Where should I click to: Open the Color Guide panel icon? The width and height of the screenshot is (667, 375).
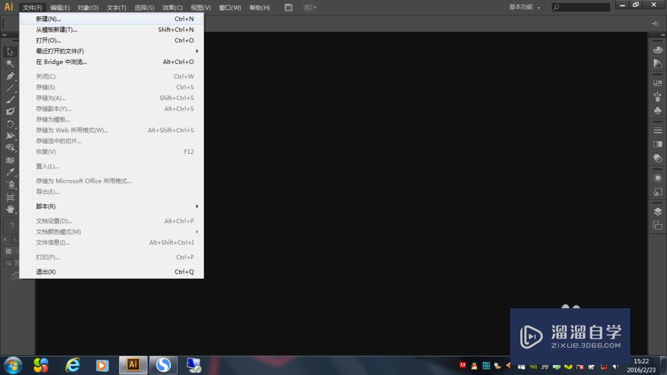(658, 63)
